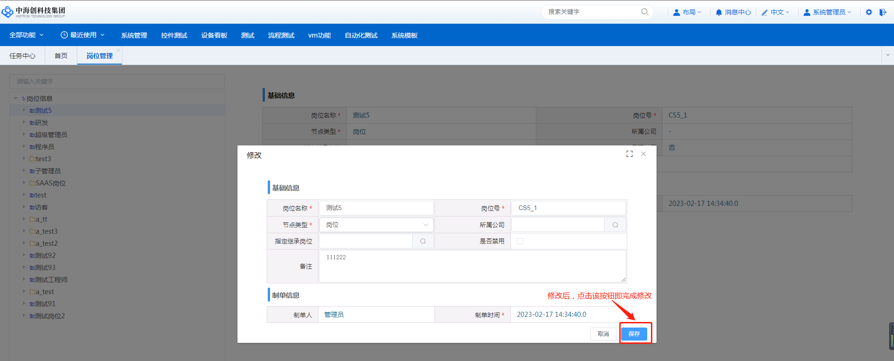Open the 节点类型 dropdown
Viewport: 894px width, 361px height.
[376, 225]
